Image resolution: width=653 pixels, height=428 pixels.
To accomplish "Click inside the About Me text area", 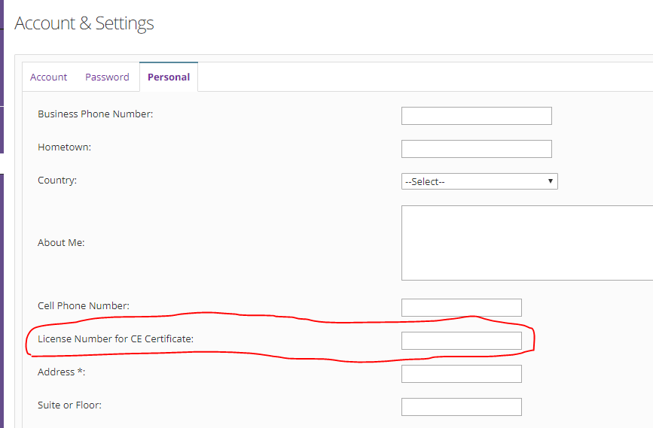I will pyautogui.click(x=527, y=242).
